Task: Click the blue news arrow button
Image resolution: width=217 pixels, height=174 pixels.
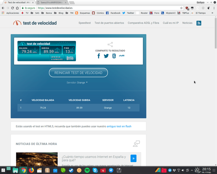Action: (133, 158)
